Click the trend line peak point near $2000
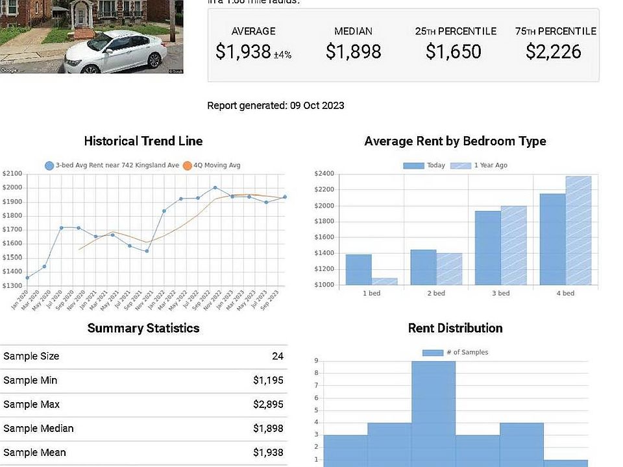 pos(215,187)
